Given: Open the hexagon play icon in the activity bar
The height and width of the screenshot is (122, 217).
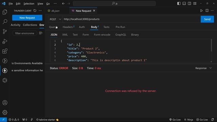Looking at the screenshot, I should pyautogui.click(x=5, y=80).
